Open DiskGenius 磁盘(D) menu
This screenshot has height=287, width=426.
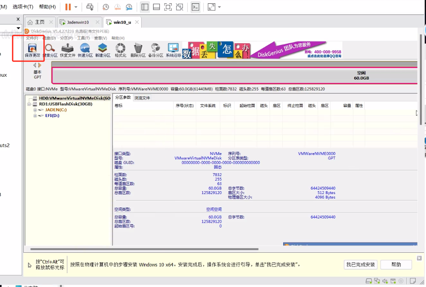click(x=49, y=38)
